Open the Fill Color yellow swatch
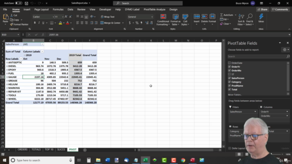 pyautogui.click(x=60, y=23)
